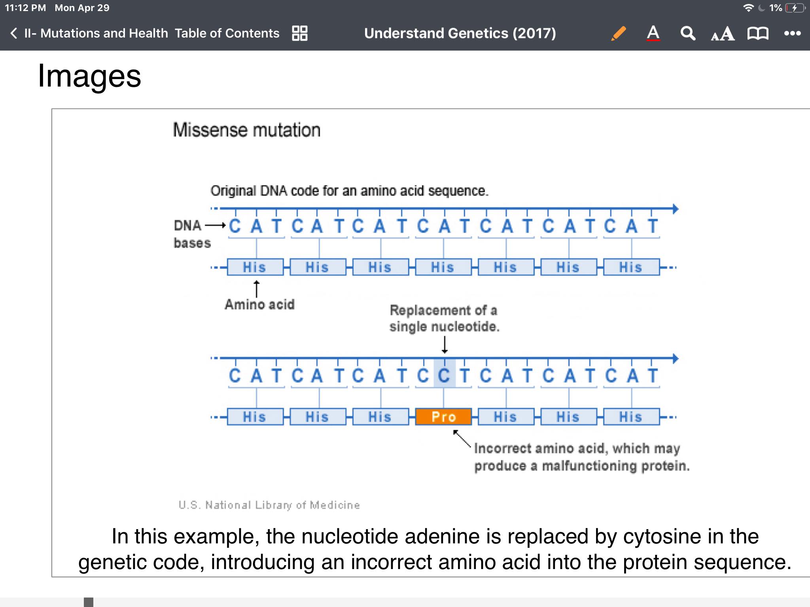Tap the battery charging status icon
The image size is (810, 607).
click(x=795, y=8)
